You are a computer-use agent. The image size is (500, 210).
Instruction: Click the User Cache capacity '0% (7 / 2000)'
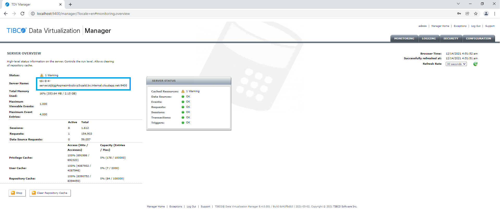point(109,168)
